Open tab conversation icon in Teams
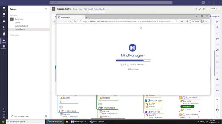 [x=196, y=9]
